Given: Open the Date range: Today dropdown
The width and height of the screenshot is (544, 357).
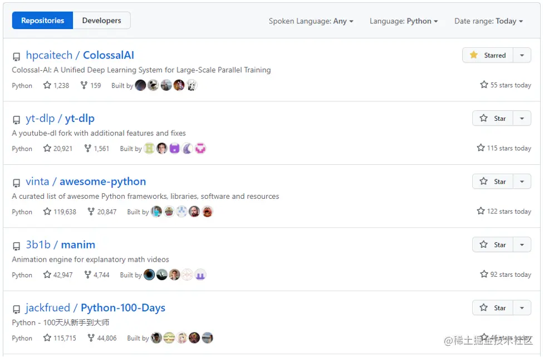Looking at the screenshot, I should click(488, 21).
